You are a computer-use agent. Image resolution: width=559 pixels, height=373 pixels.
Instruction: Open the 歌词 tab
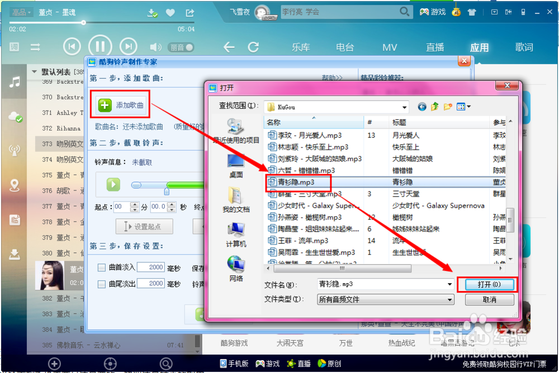524,47
